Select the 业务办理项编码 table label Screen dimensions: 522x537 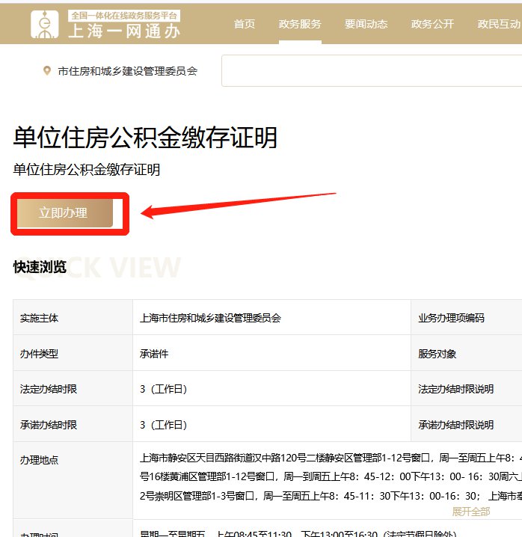pos(451,318)
